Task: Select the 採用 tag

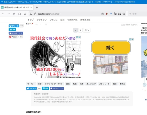Action: tap(81, 84)
